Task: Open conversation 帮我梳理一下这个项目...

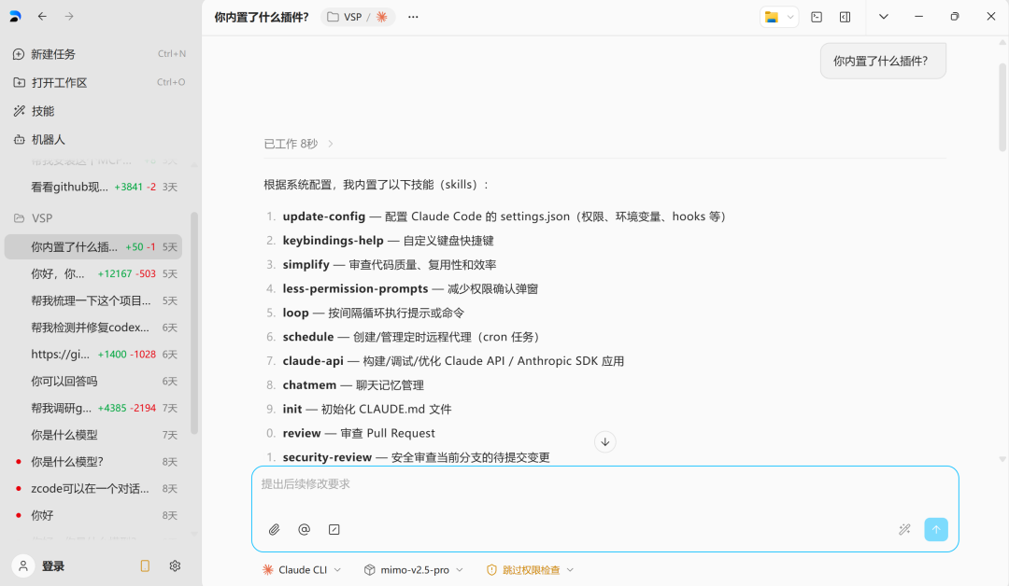Action: [x=93, y=300]
